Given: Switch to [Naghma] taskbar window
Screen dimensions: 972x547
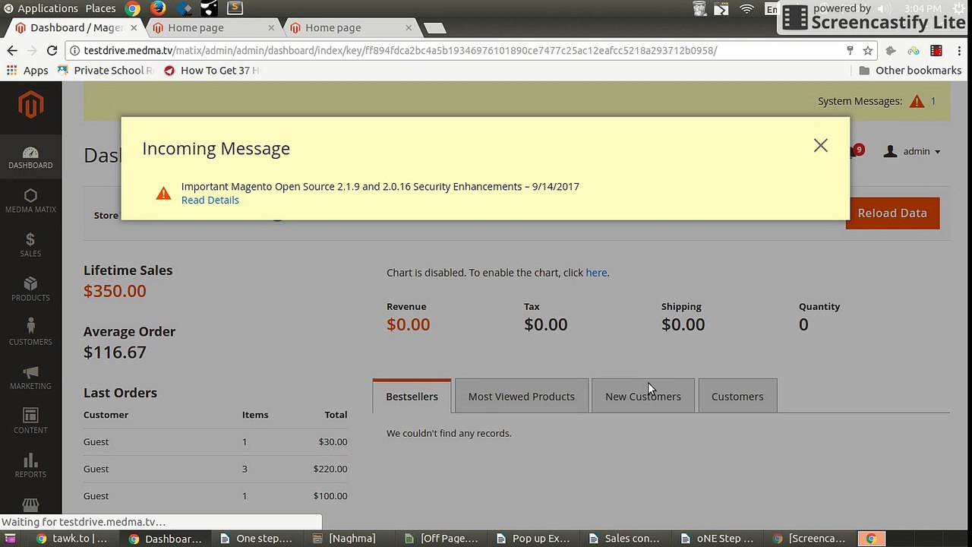Looking at the screenshot, I should pyautogui.click(x=346, y=539).
